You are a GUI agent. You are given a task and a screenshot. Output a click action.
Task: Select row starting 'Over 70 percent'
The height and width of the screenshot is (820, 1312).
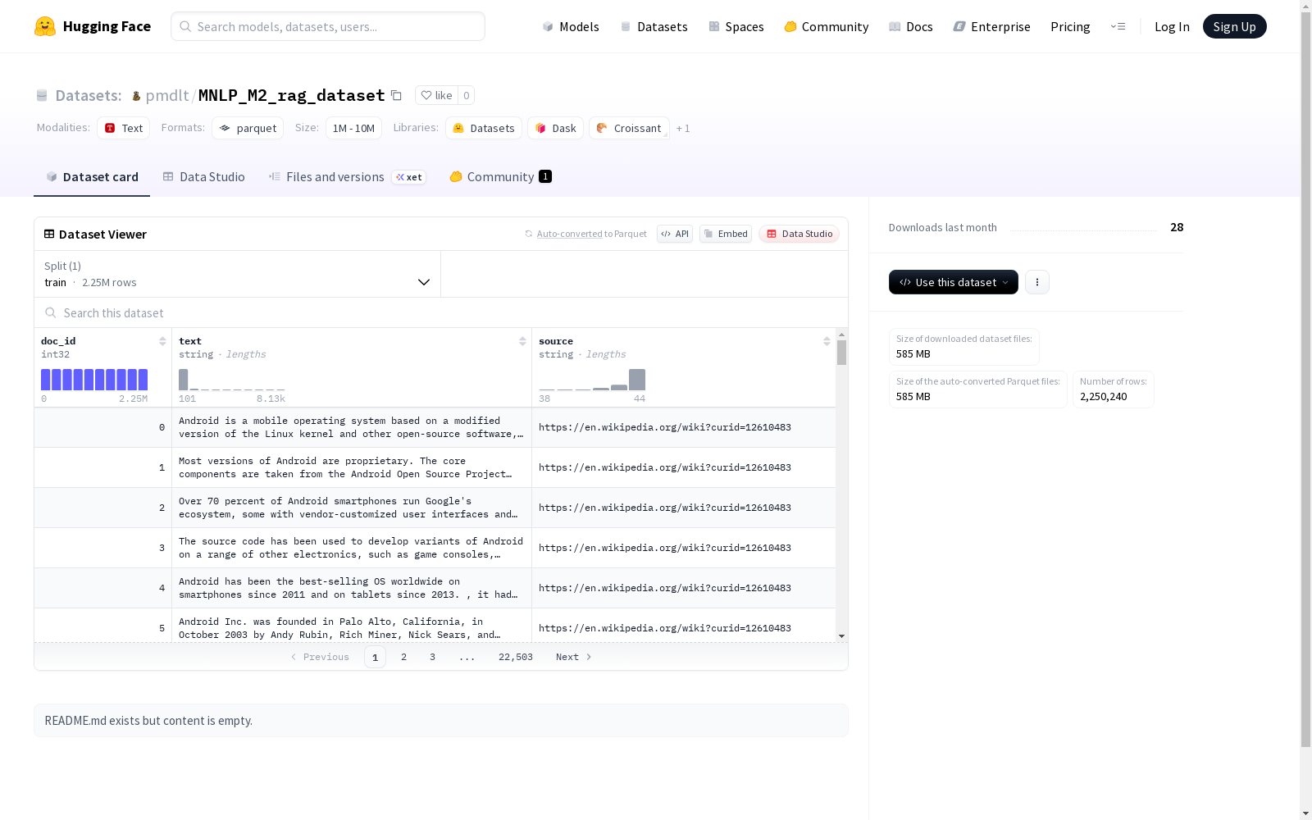tap(435, 508)
